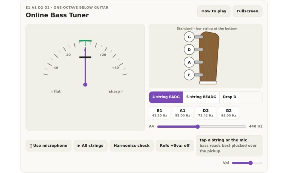Switch to 5-string BEADG tuning
Screen dimensions: 288x173
click(x=201, y=97)
